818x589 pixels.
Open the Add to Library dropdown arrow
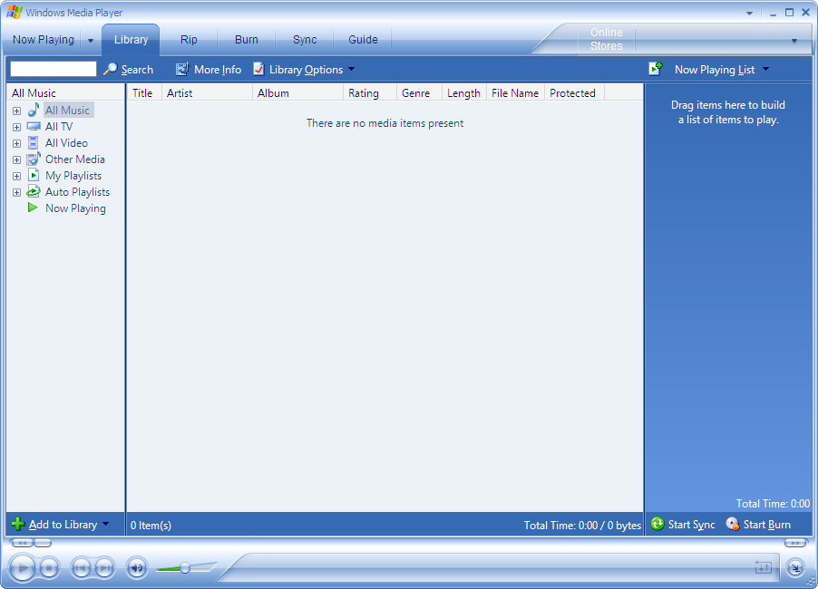click(x=106, y=524)
